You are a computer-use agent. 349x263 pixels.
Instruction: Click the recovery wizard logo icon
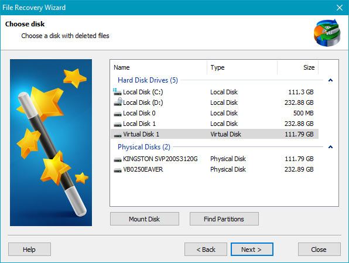(327, 33)
